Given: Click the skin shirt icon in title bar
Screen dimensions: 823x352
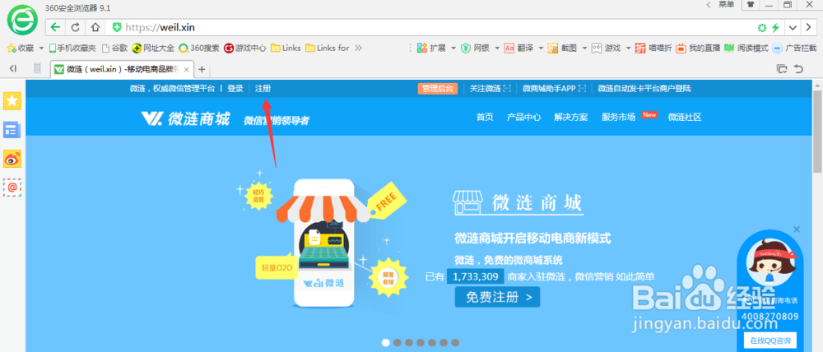Looking at the screenshot, I should [751, 5].
